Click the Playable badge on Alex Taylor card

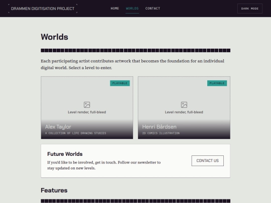pyautogui.click(x=120, y=83)
